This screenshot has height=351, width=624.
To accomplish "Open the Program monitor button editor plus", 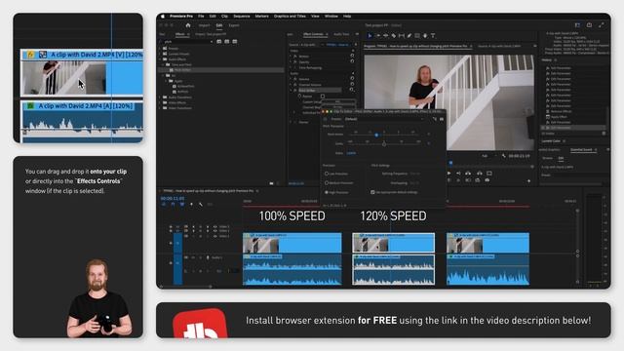I will pos(528,181).
